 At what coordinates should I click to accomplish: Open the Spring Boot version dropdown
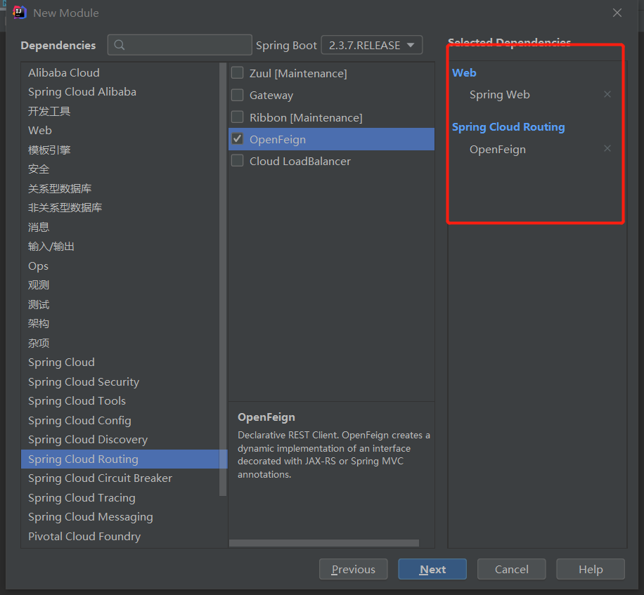click(372, 45)
